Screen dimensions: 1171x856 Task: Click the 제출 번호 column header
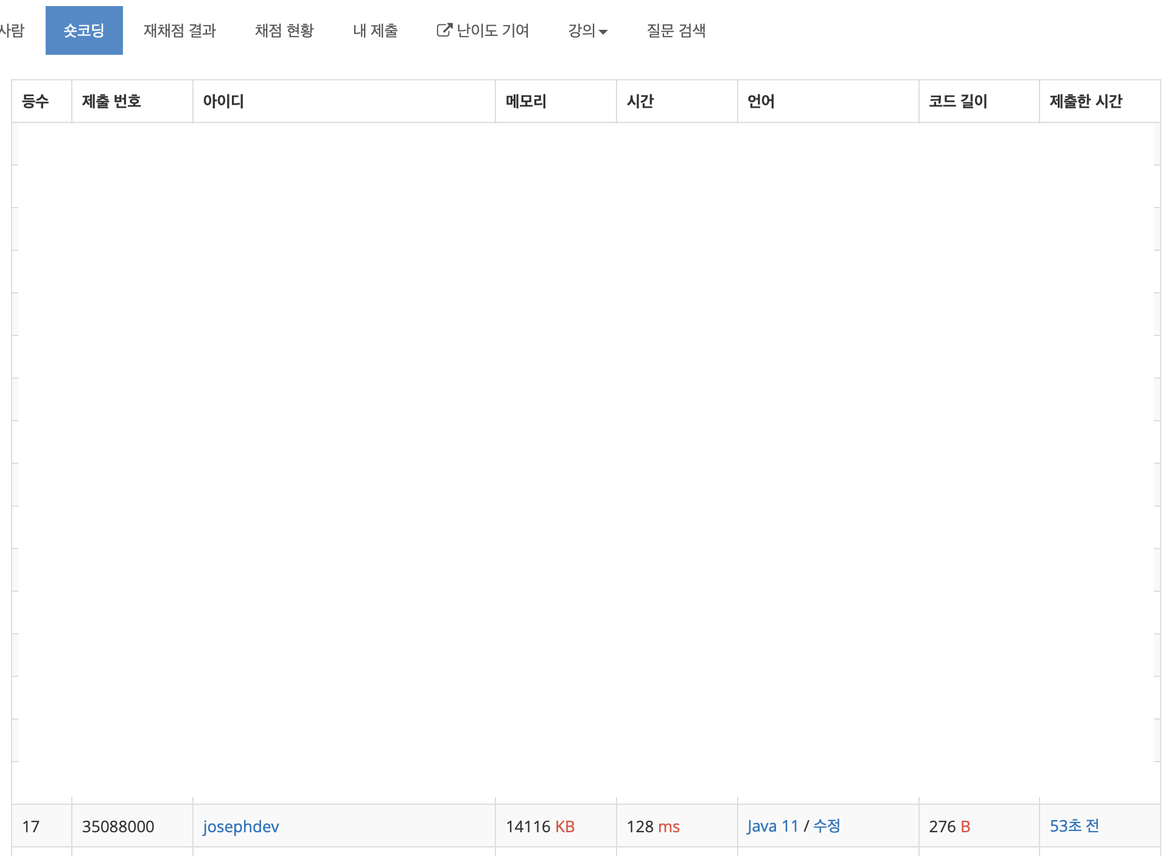(111, 101)
